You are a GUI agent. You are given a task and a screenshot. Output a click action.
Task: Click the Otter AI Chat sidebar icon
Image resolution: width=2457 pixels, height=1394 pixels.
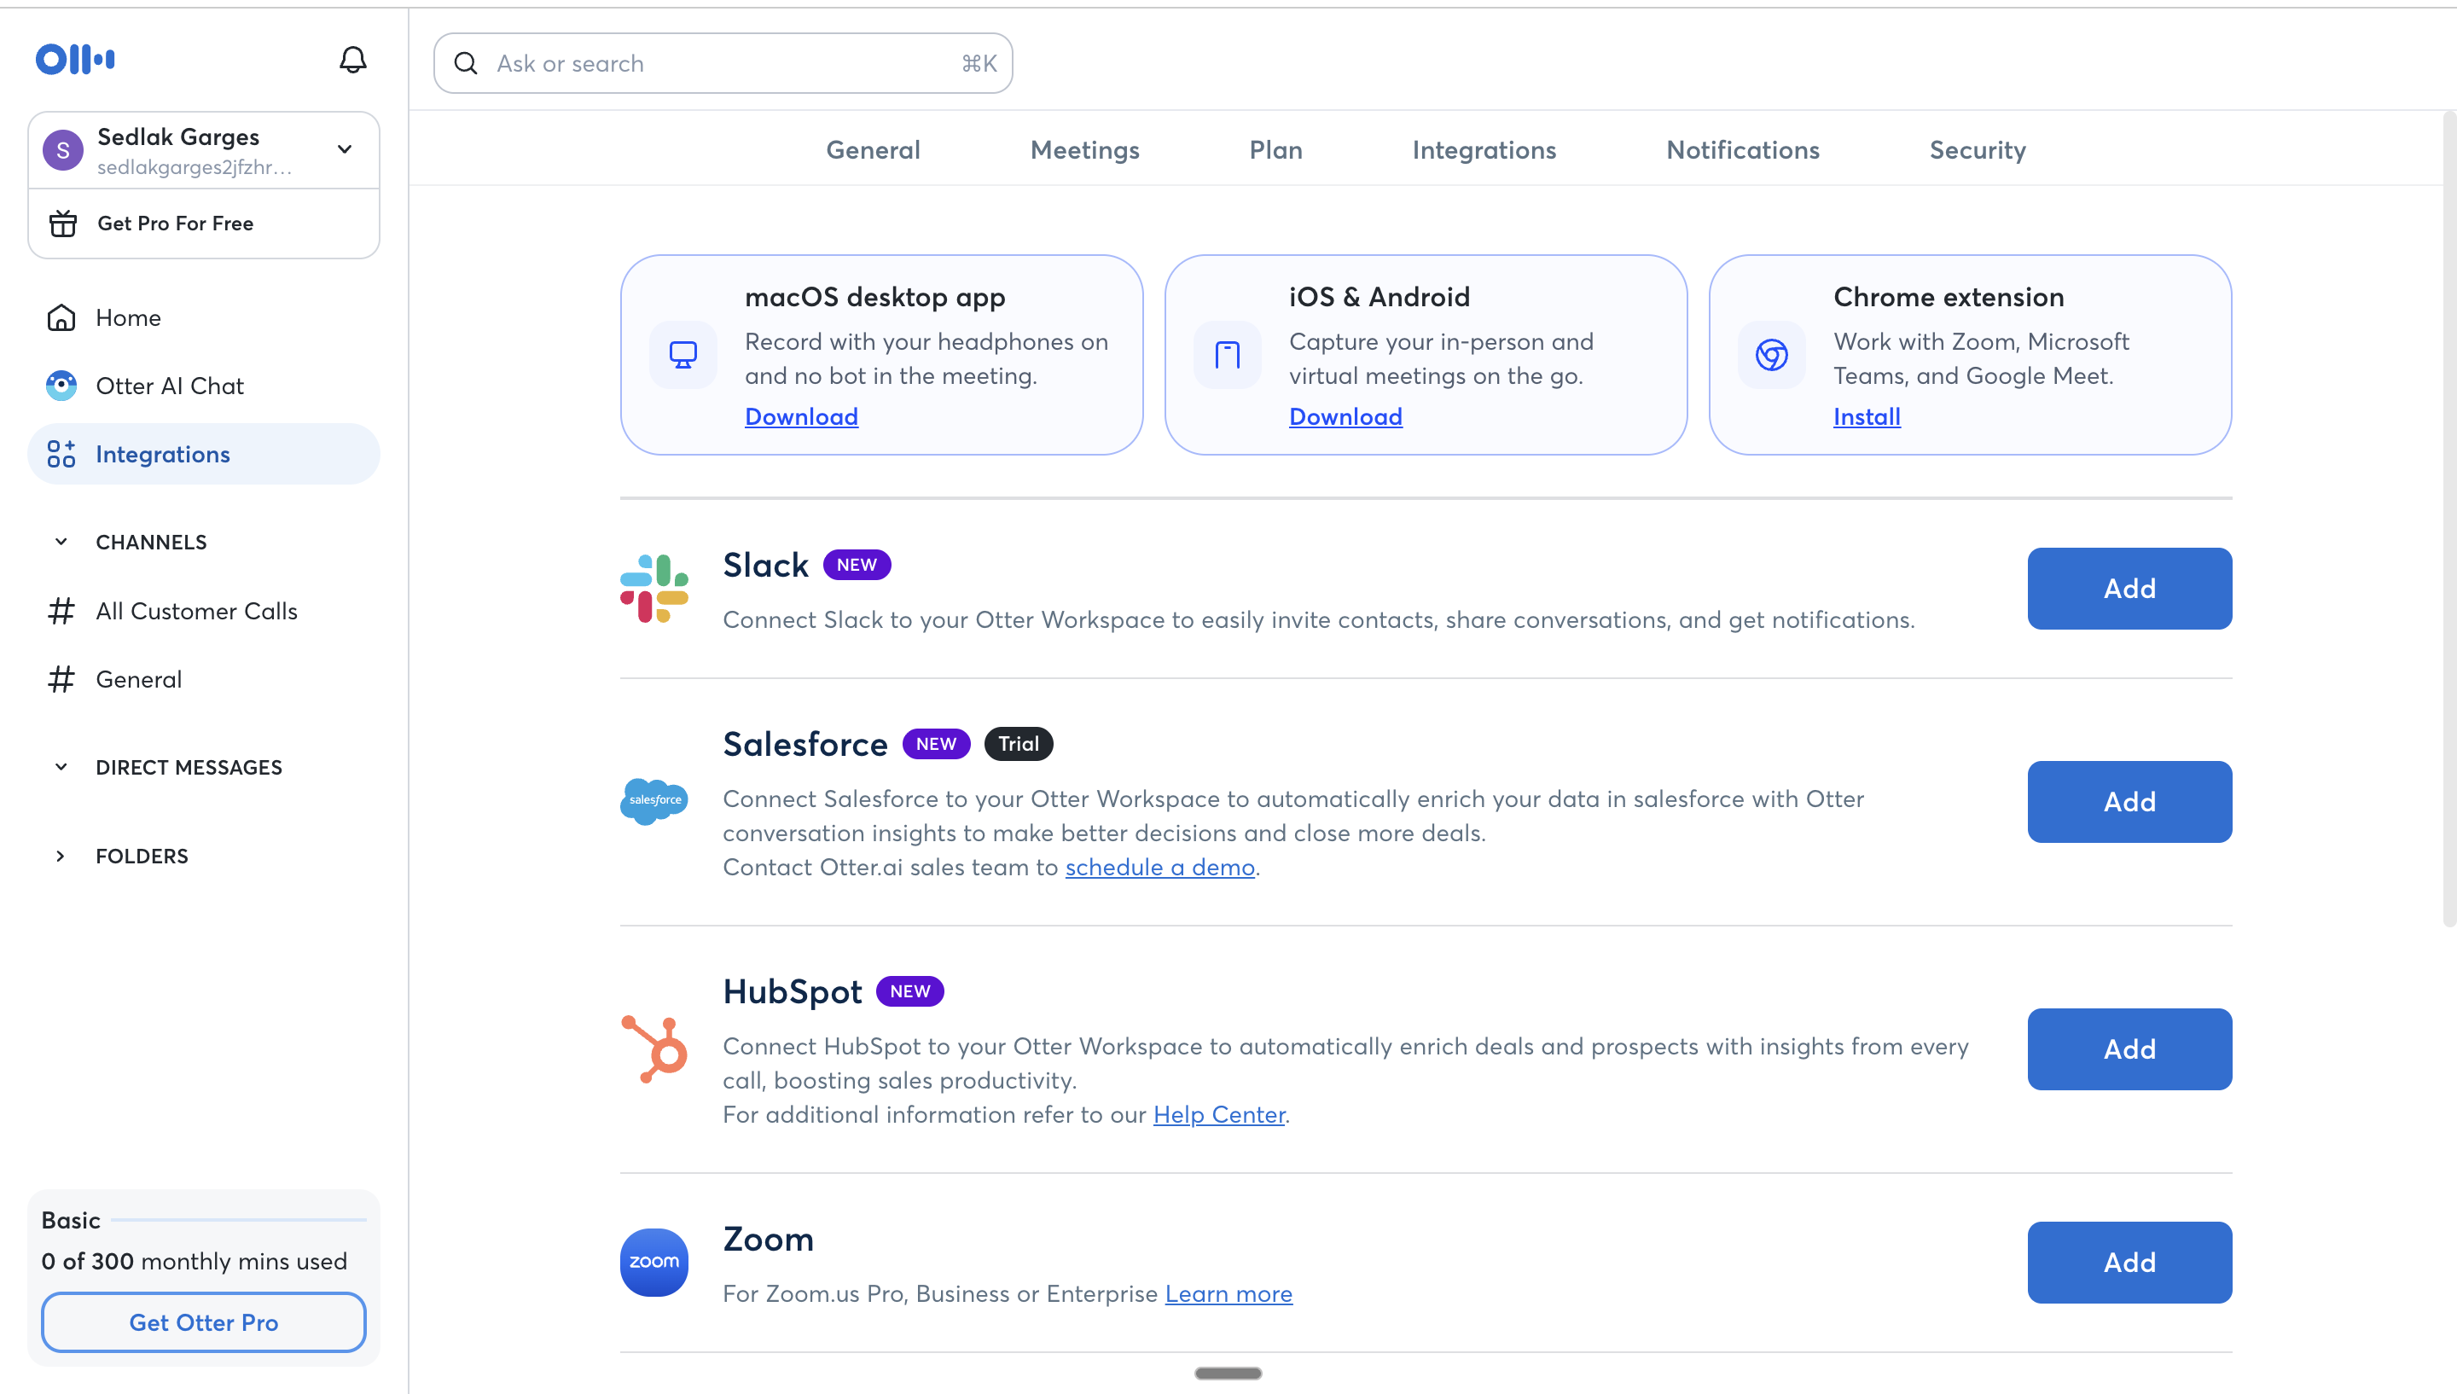61,386
